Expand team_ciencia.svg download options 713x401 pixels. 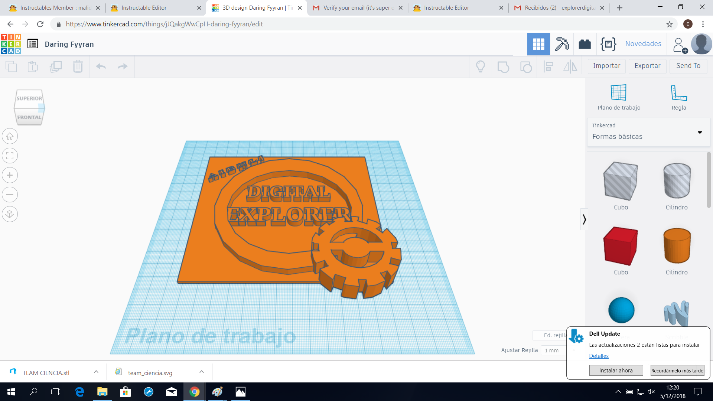tap(202, 372)
